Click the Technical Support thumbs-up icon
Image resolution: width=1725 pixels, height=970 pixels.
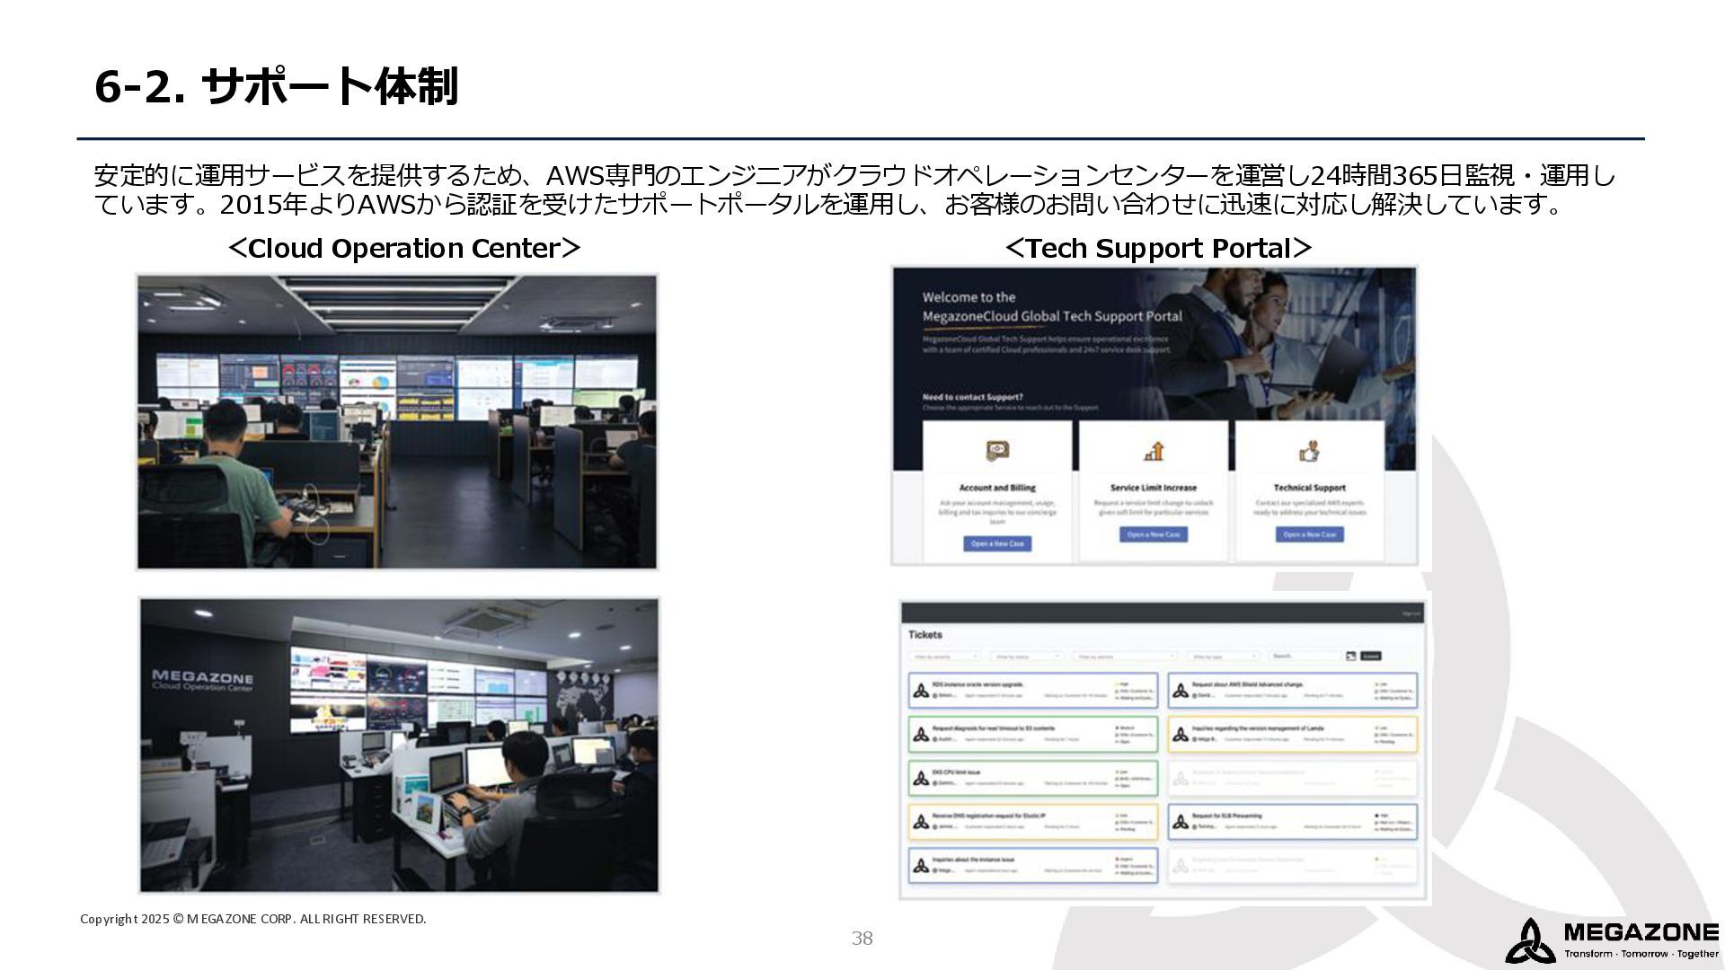click(x=1309, y=451)
